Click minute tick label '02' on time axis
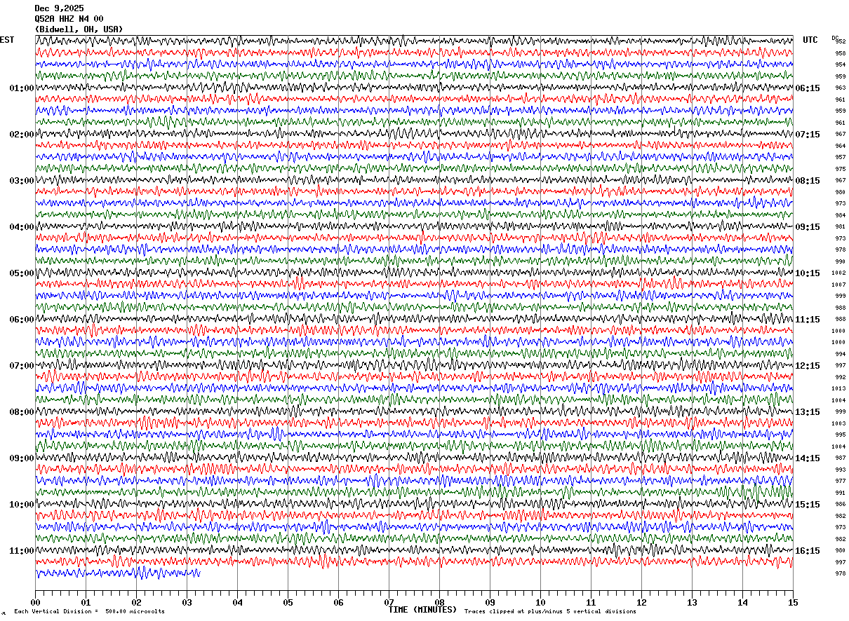This screenshot has height=621, width=849. tap(136, 602)
